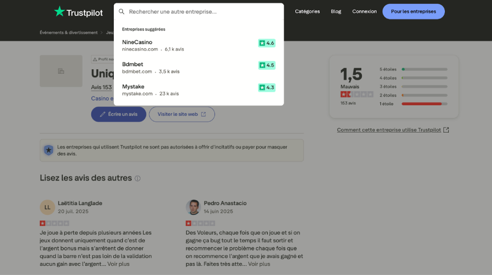Click NineCasino's 4.6 rating badge
The width and height of the screenshot is (492, 275).
point(267,43)
